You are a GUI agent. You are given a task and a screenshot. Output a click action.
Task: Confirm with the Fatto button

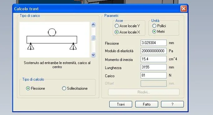point(147,104)
